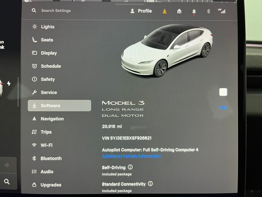
Task: Tap the Wi-Fi signal icon
Action: pyautogui.click(x=34, y=145)
